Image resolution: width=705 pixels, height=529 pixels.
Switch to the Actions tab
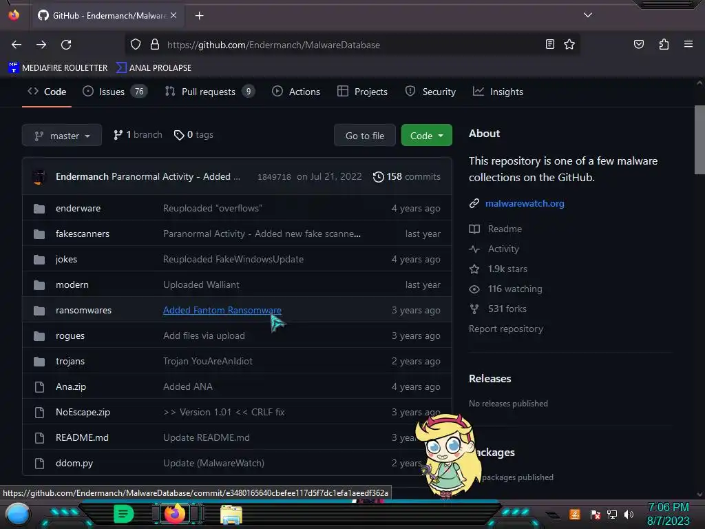(x=296, y=92)
